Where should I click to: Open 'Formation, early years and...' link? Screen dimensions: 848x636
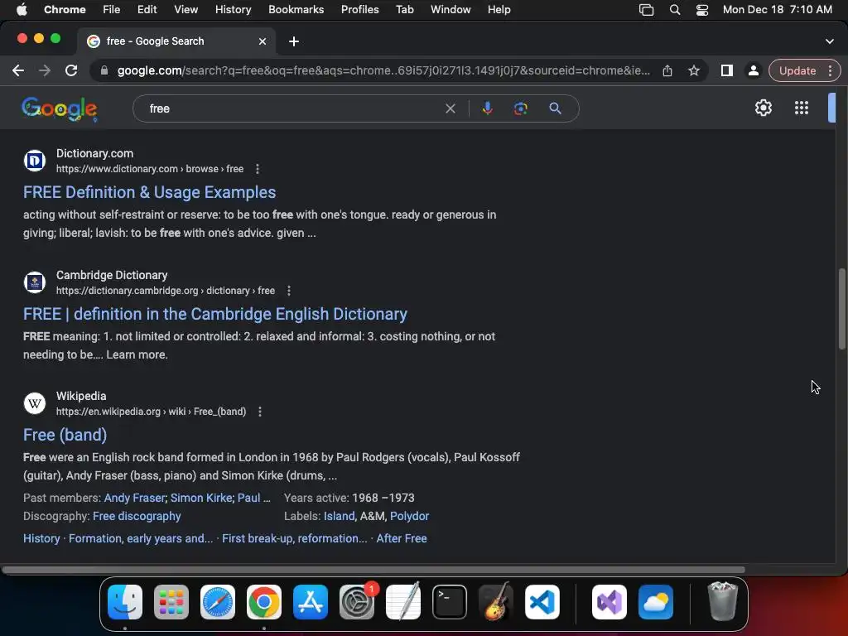coord(141,538)
